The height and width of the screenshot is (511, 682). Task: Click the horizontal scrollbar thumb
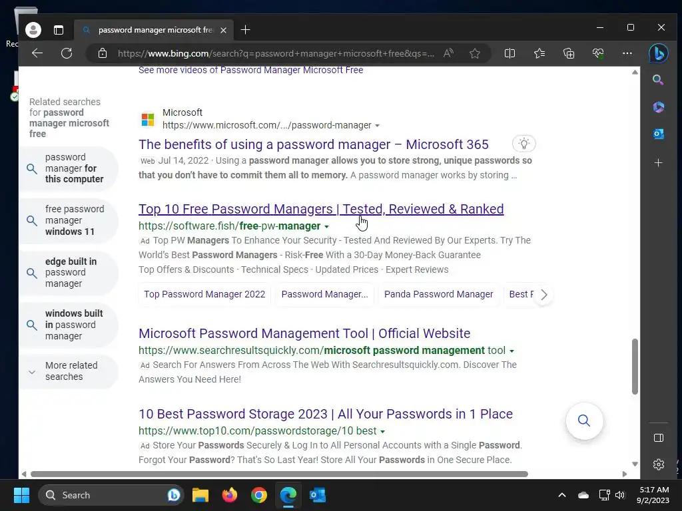click(x=279, y=474)
